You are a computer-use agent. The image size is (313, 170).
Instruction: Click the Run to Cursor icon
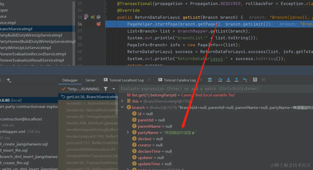(245, 80)
